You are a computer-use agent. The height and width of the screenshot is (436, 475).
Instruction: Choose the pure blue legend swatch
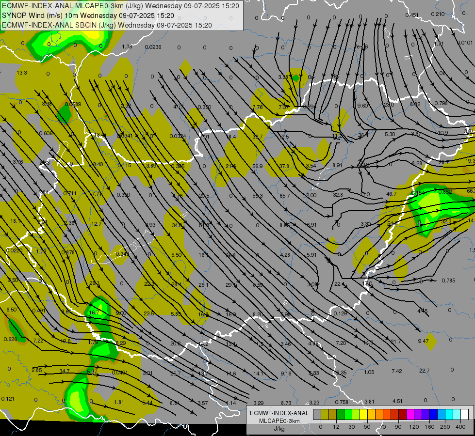433,414
